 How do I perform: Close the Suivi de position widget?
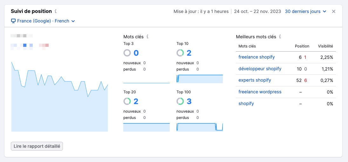click(x=334, y=11)
